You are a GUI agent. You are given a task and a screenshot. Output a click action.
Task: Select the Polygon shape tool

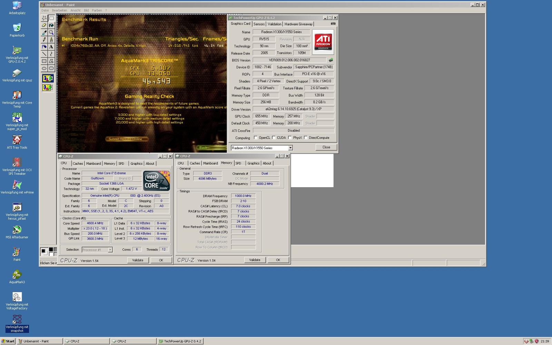pos(51,61)
